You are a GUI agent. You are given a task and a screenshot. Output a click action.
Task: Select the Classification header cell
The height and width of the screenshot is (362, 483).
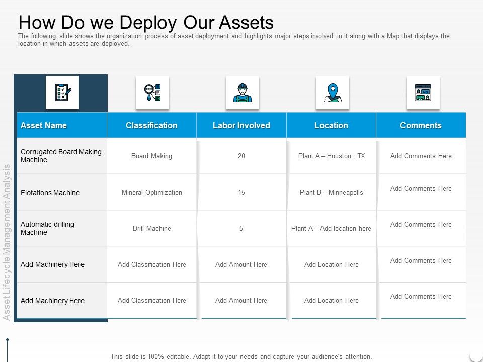tap(151, 125)
